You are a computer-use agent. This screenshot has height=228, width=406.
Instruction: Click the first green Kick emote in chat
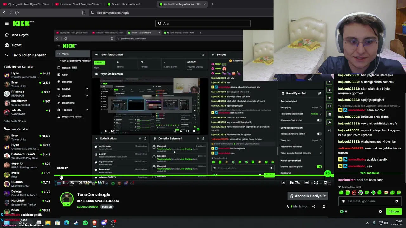click(341, 193)
